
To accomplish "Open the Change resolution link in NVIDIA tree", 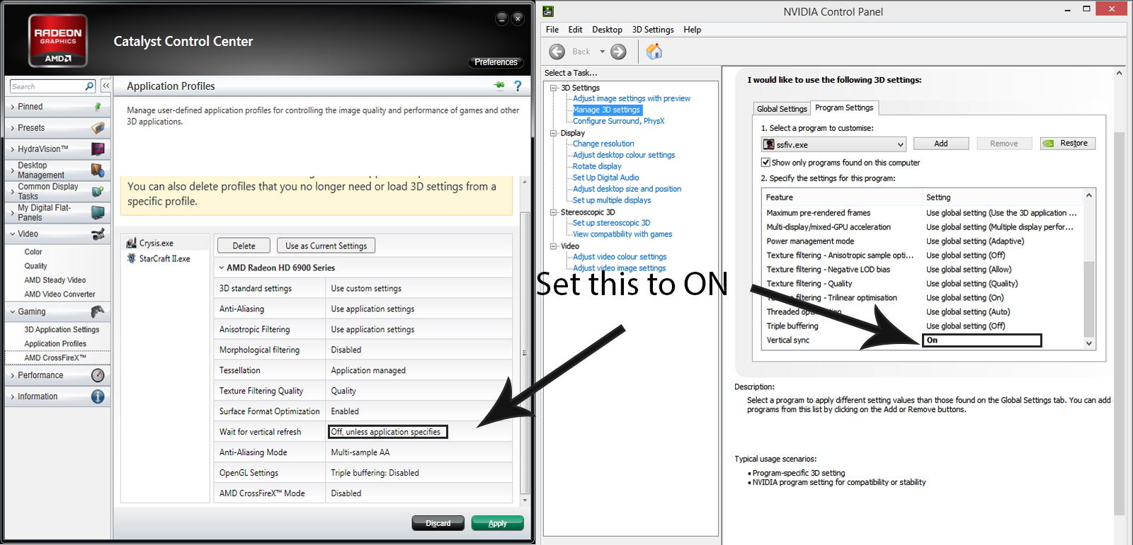I will (x=603, y=144).
